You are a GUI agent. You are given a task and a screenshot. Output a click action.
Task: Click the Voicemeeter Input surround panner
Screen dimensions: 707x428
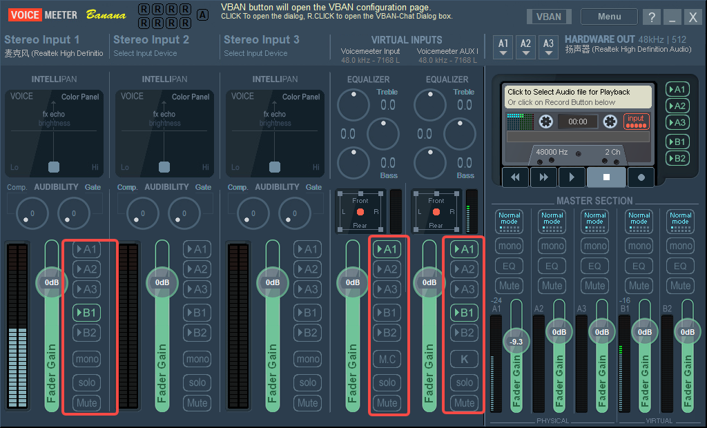[x=360, y=212]
